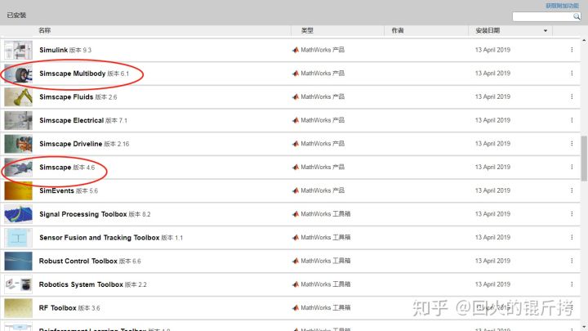Click the 作者 column header
Screen dimensions: 588x331
click(397, 30)
